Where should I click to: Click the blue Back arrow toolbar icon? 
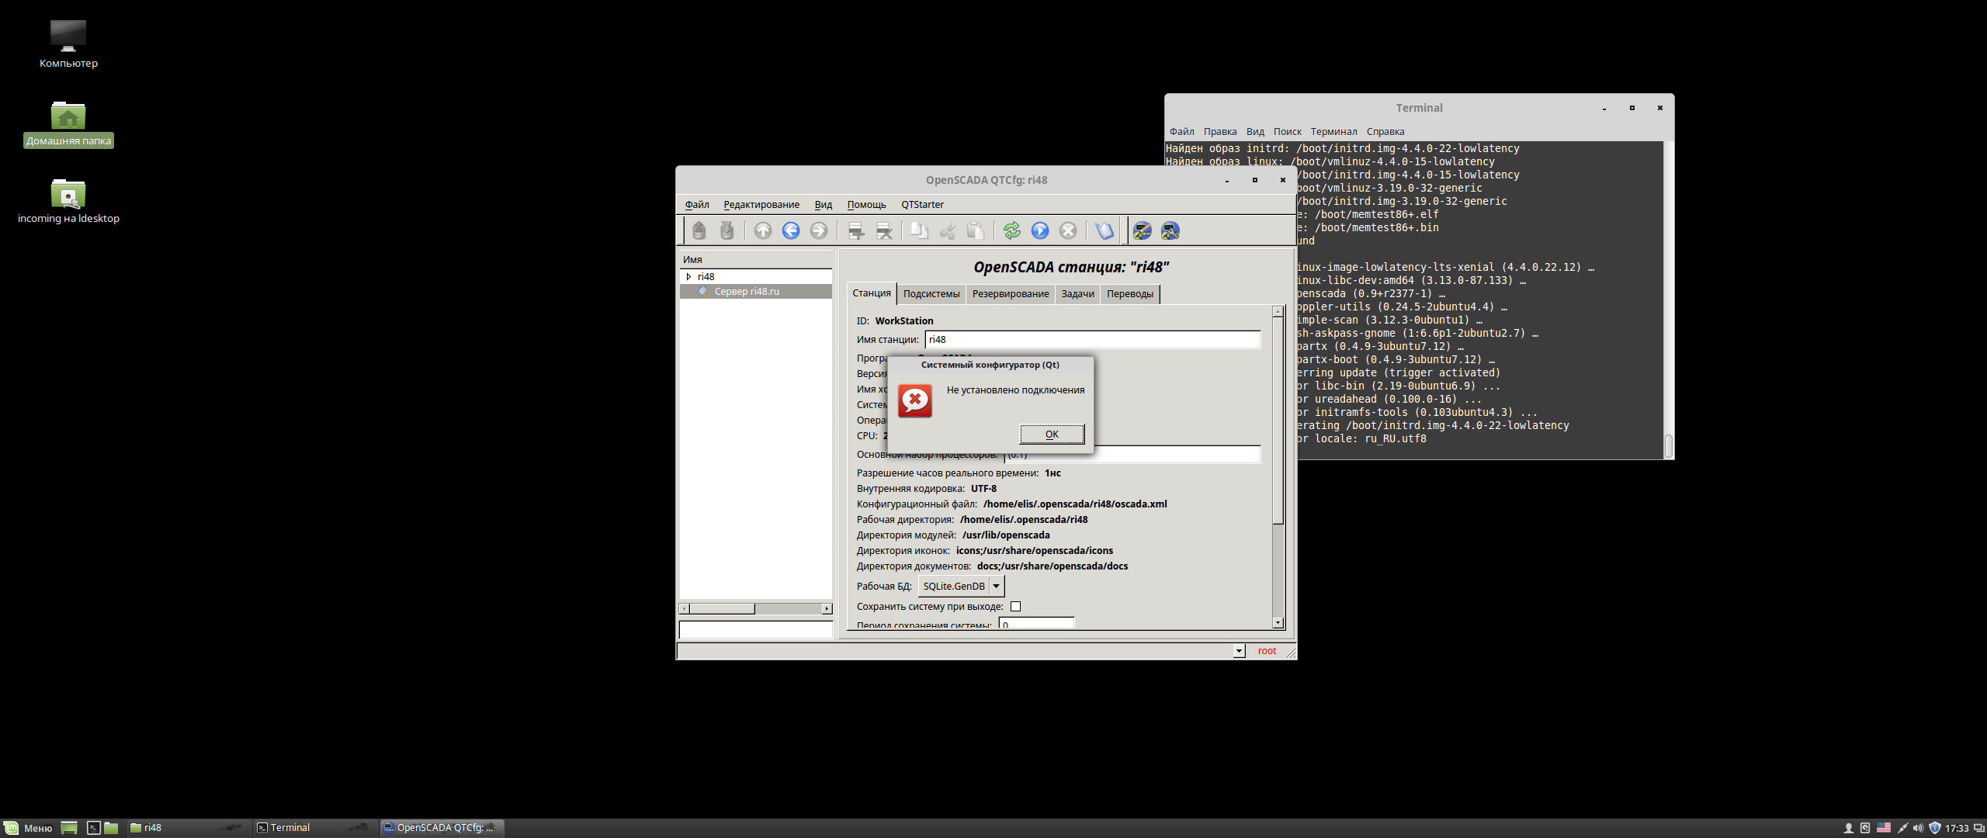(790, 230)
